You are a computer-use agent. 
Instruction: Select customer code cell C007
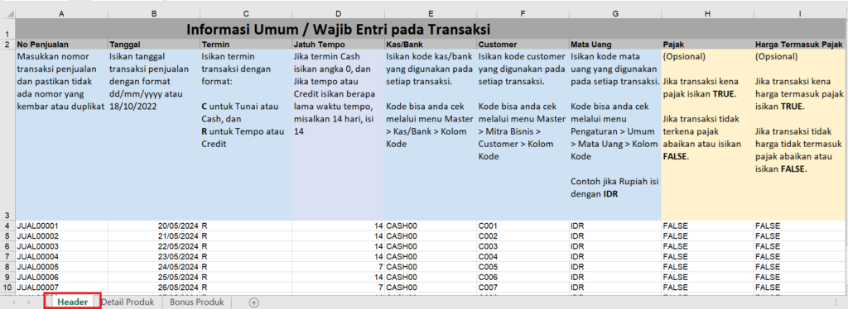click(523, 288)
